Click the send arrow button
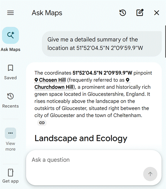 [x=150, y=174]
